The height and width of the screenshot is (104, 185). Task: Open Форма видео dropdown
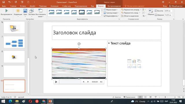(110, 10)
